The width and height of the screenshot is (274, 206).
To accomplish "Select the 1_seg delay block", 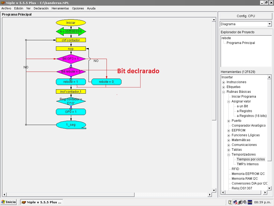I will pos(71,125).
